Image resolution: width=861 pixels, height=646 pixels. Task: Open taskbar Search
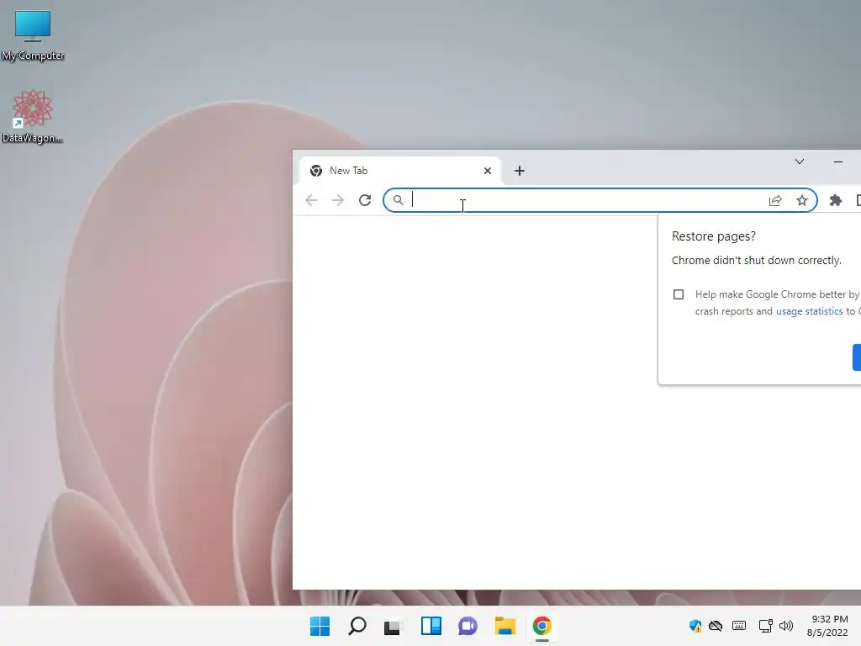[357, 626]
